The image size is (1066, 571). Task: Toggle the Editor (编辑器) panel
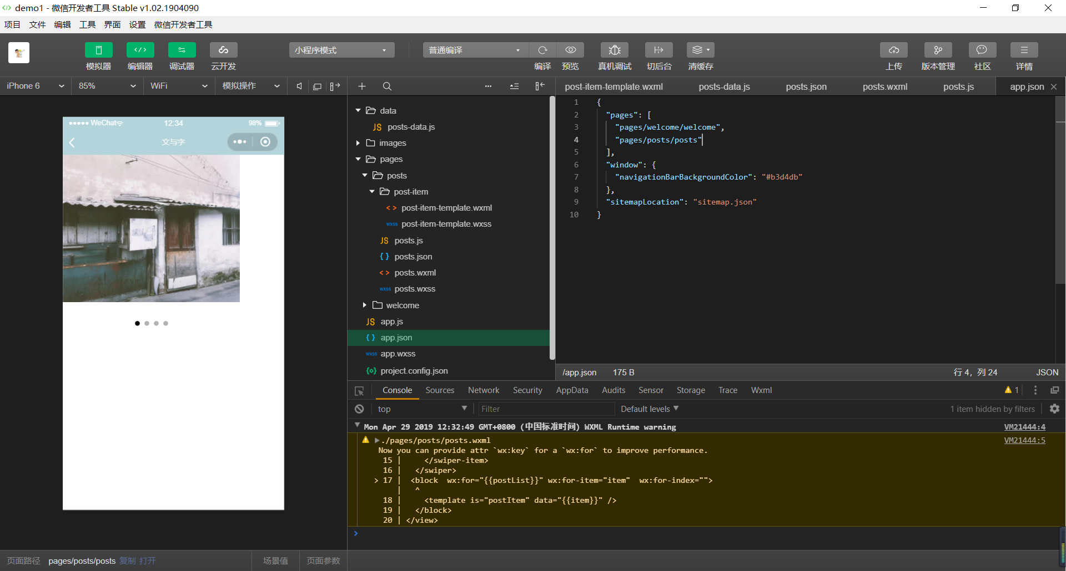tap(140, 50)
